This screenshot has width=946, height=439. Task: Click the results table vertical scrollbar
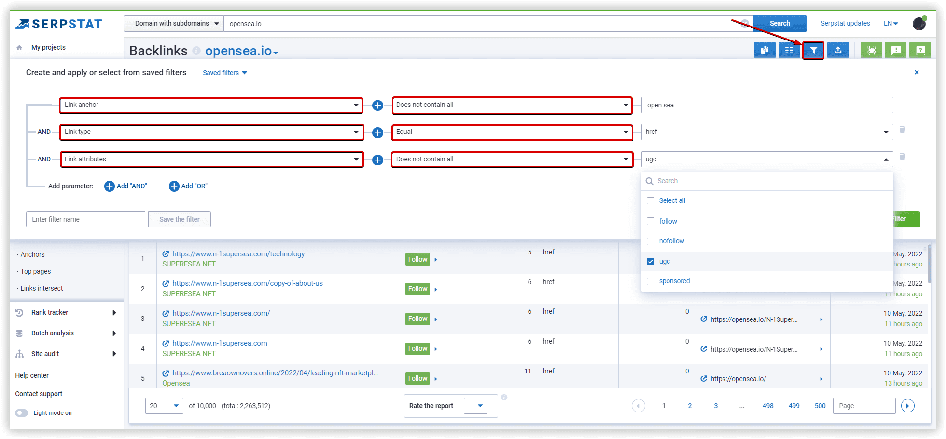point(929,265)
